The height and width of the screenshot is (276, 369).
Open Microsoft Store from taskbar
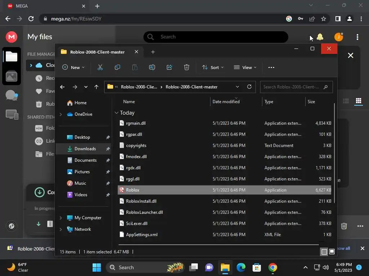tap(257, 267)
